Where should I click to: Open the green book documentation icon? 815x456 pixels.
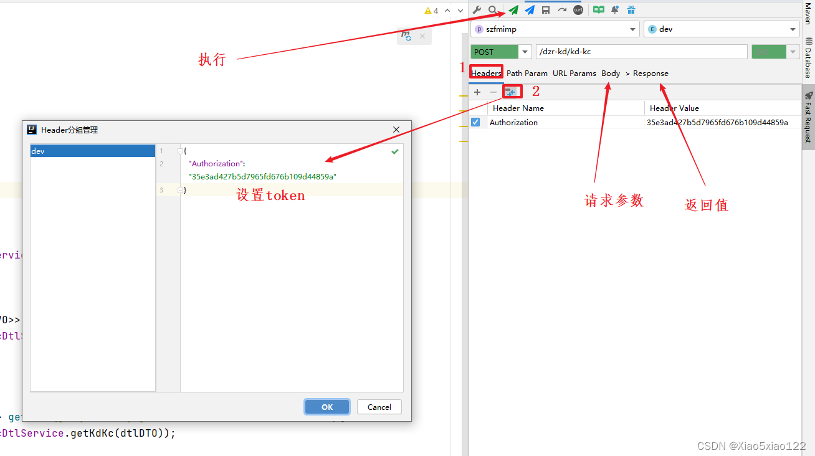click(x=599, y=10)
